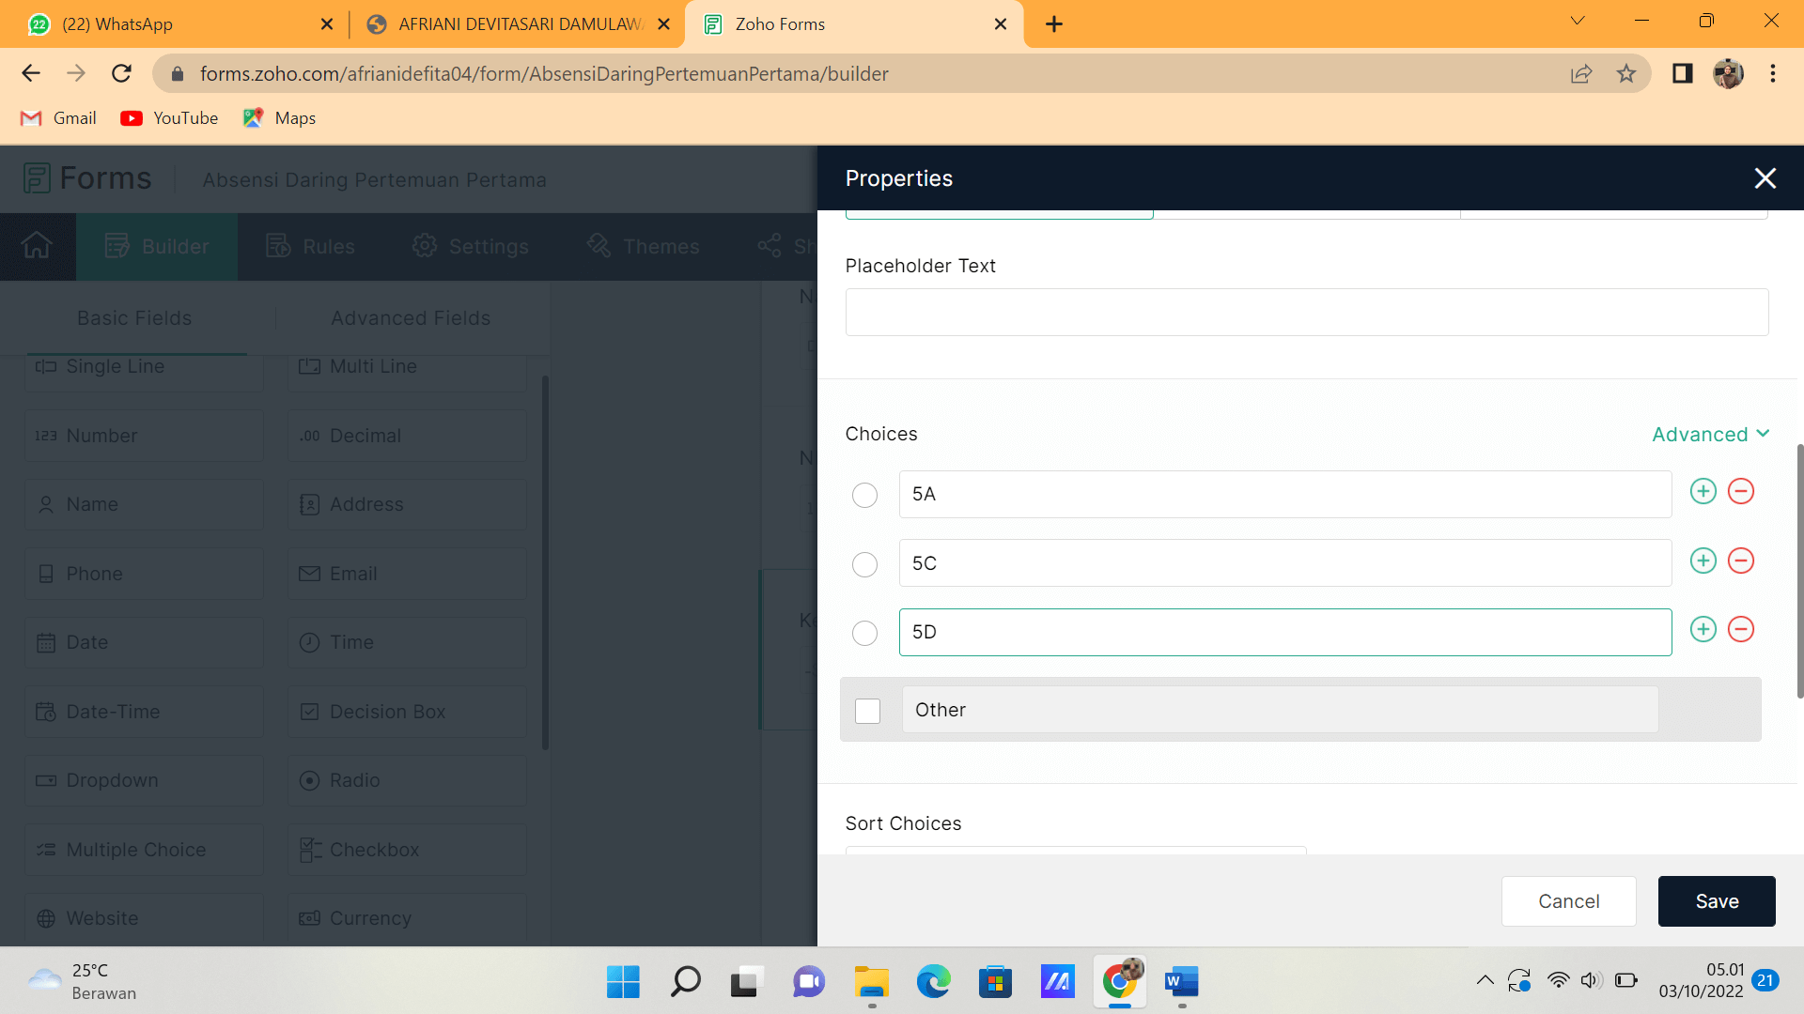This screenshot has width=1804, height=1014.
Task: Edit the 5C choice text field
Action: pos(1284,563)
